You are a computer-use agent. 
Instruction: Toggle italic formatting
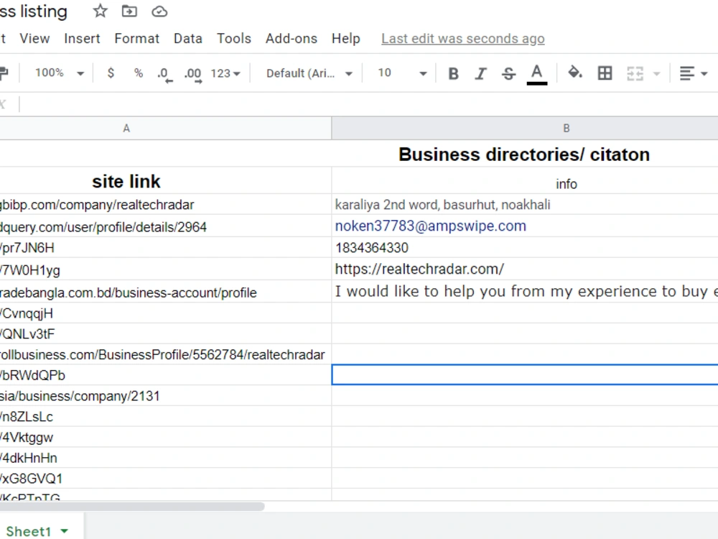pos(480,73)
